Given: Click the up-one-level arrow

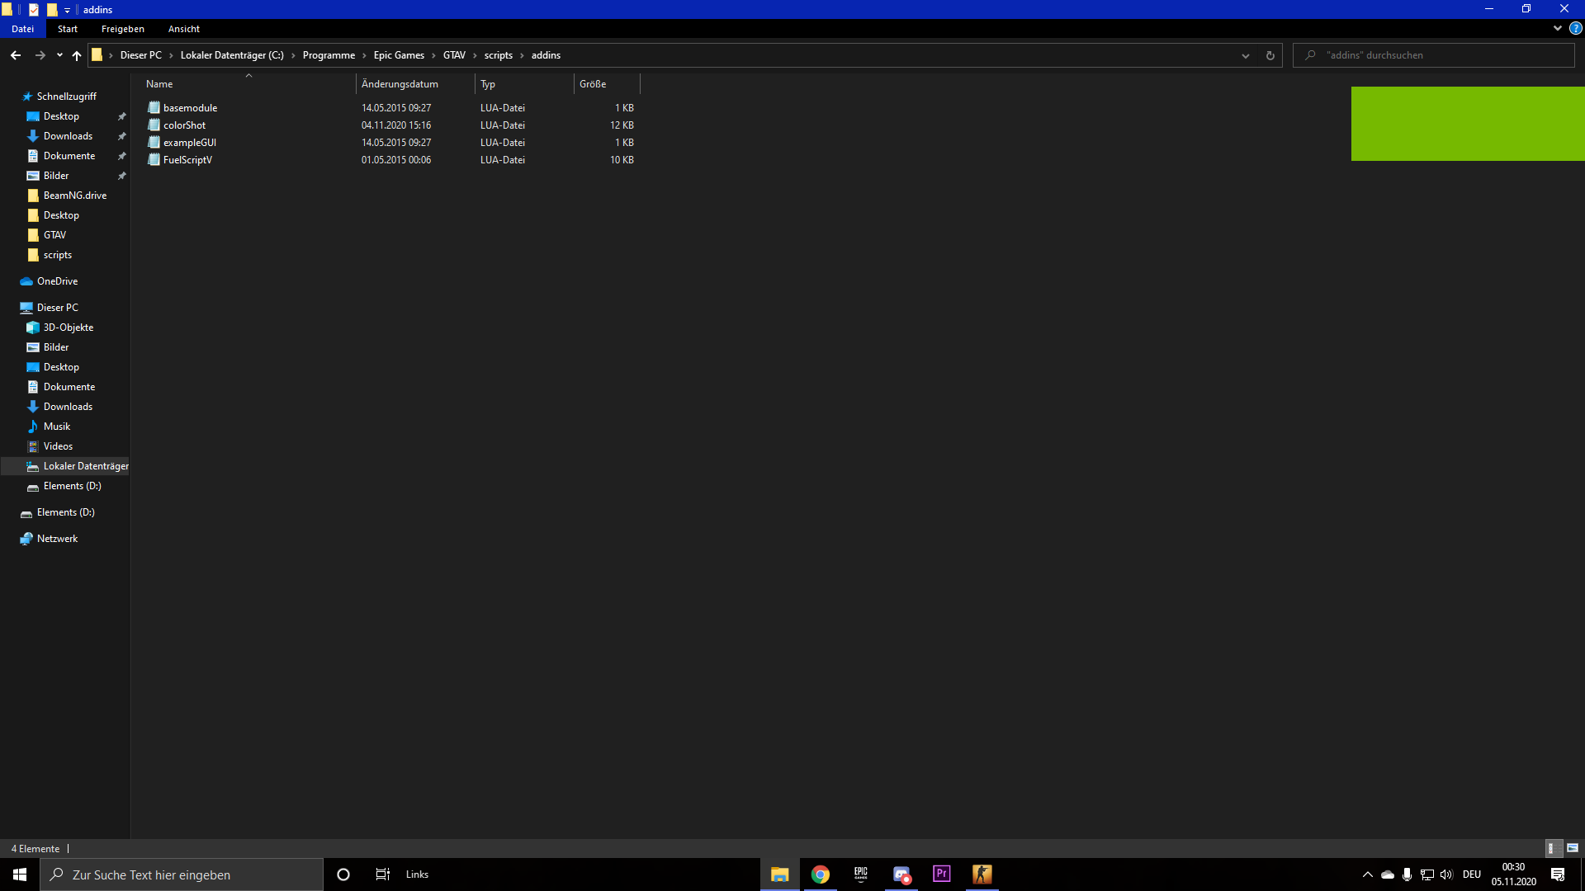Looking at the screenshot, I should pyautogui.click(x=77, y=55).
